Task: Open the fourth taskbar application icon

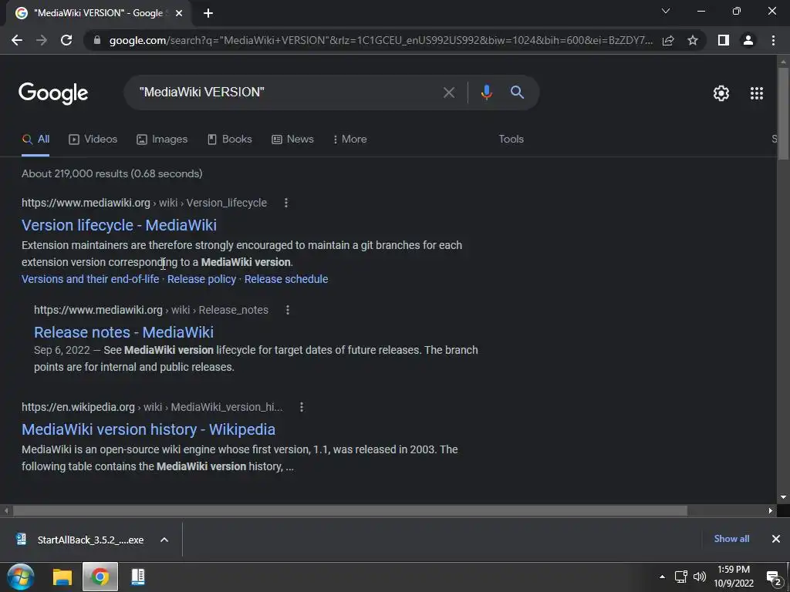Action: tap(138, 577)
